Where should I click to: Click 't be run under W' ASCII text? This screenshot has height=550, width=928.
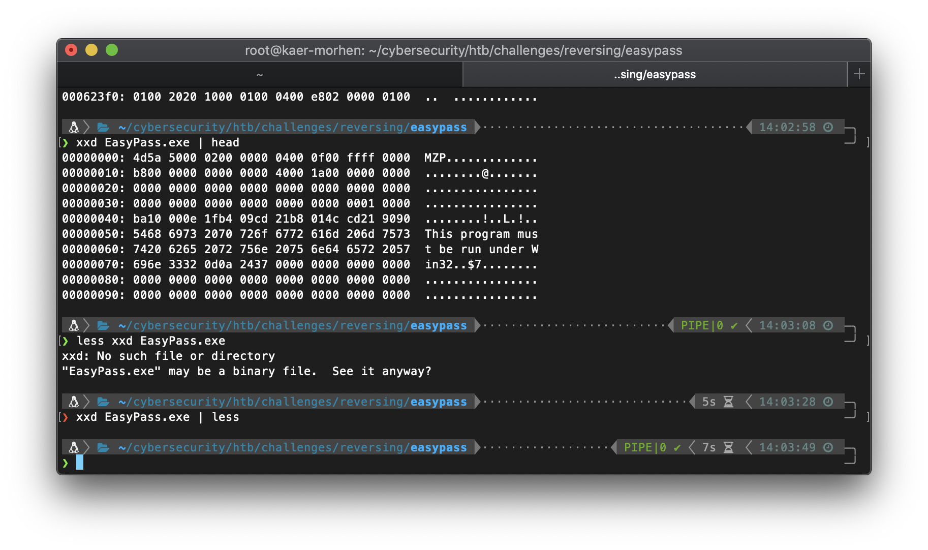(481, 249)
